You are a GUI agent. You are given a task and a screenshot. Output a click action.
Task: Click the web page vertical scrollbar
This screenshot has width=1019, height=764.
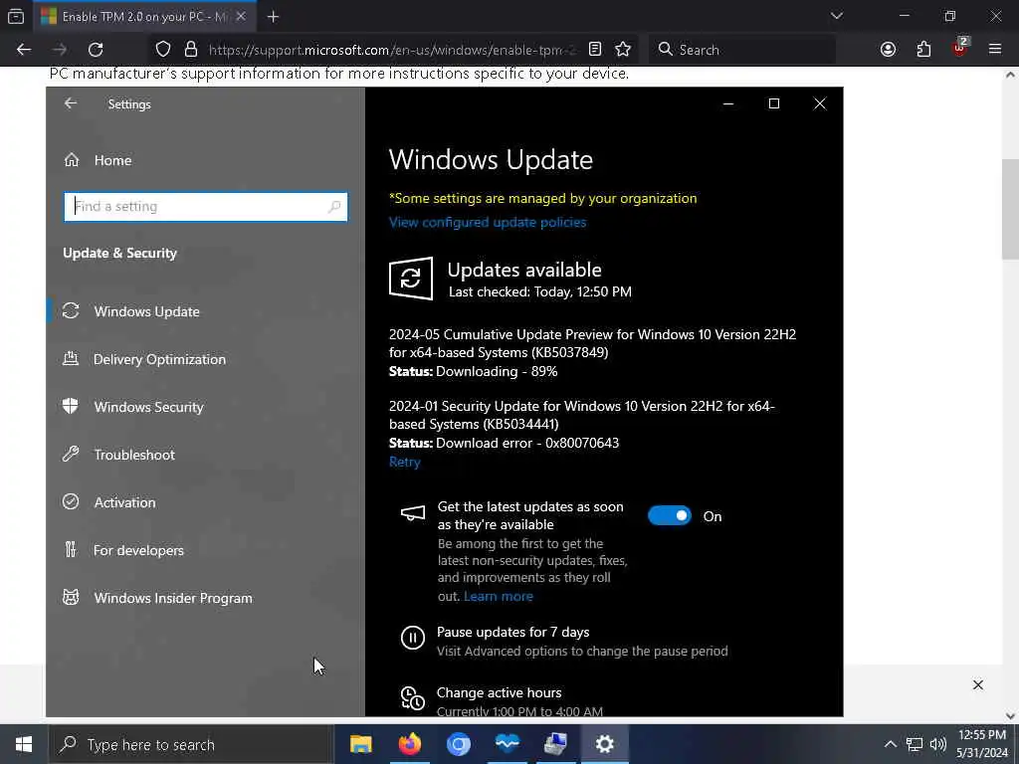click(1010, 209)
